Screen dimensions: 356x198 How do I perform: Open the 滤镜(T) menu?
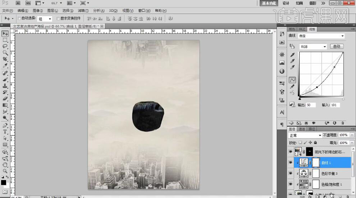coord(83,11)
